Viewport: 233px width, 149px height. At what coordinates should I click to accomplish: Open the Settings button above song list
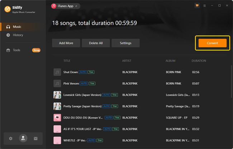click(x=125, y=43)
